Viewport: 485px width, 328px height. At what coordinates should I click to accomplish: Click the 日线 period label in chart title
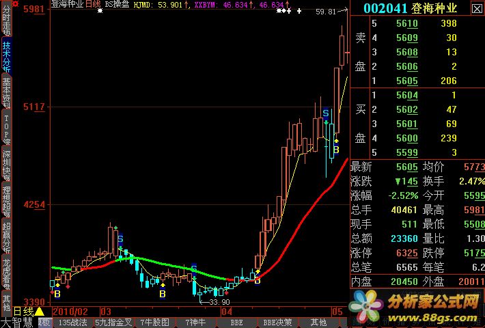coord(92,4)
